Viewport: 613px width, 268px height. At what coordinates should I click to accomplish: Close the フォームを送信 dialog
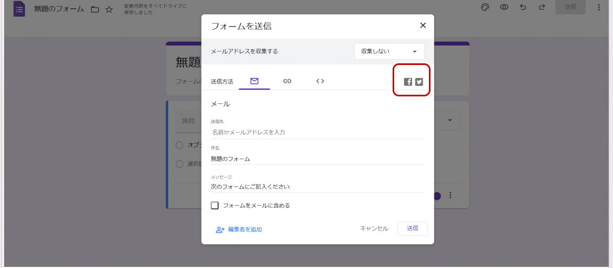(423, 25)
